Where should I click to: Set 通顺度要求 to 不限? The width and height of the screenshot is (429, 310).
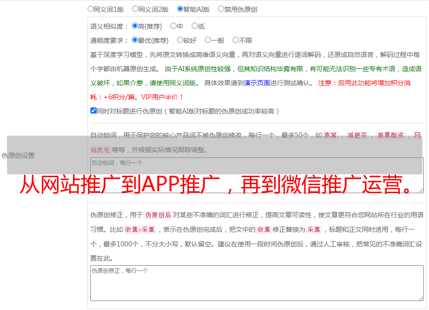pos(235,40)
